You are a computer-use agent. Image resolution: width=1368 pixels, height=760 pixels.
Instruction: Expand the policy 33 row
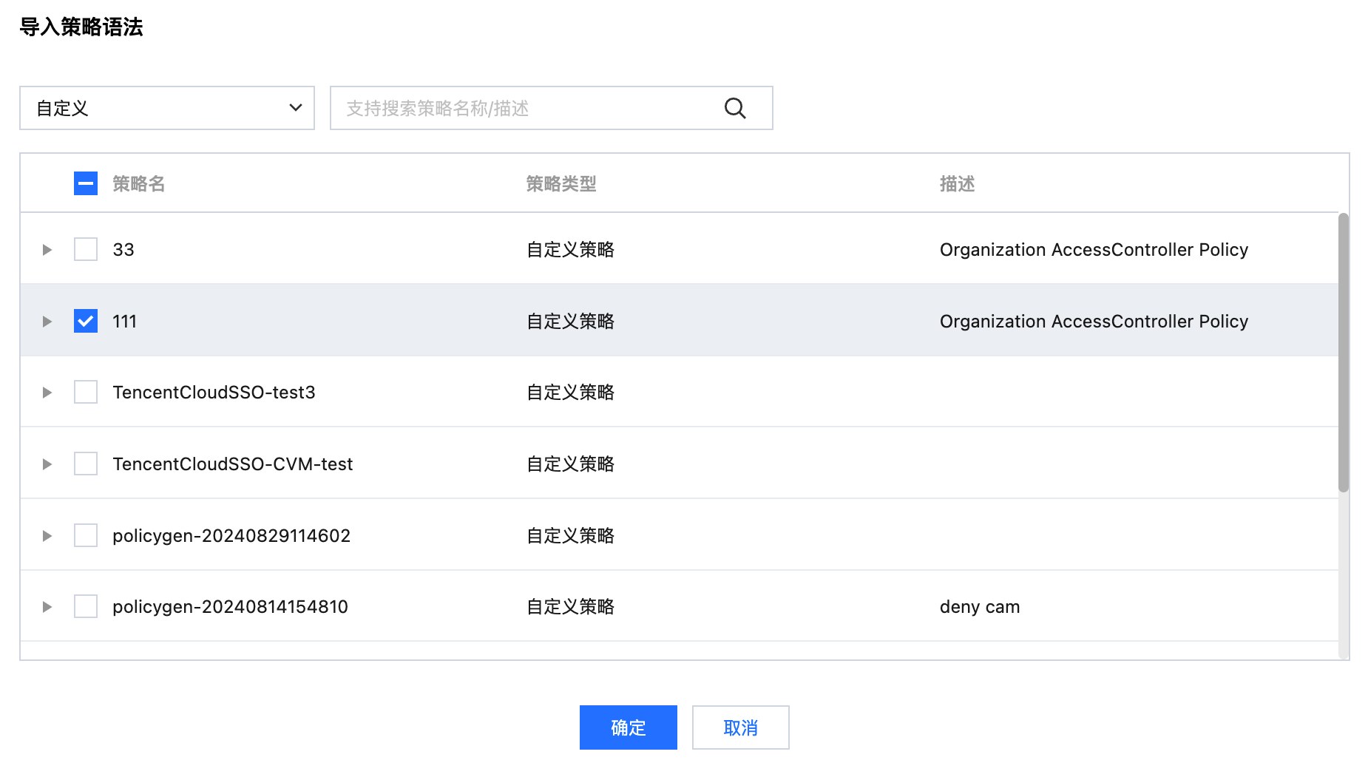[x=47, y=250]
